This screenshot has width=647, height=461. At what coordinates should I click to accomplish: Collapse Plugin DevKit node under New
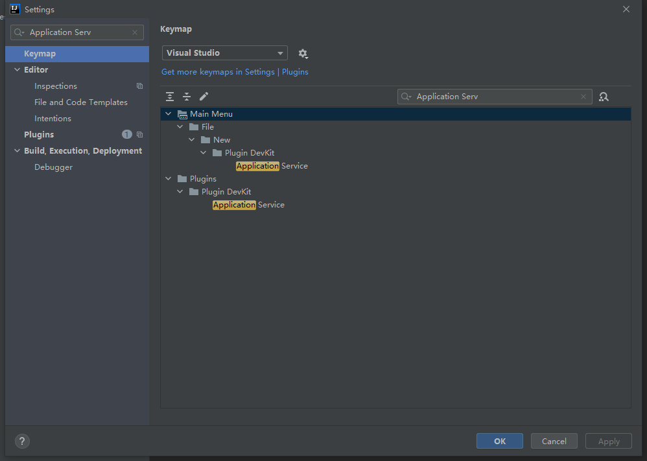(x=204, y=153)
